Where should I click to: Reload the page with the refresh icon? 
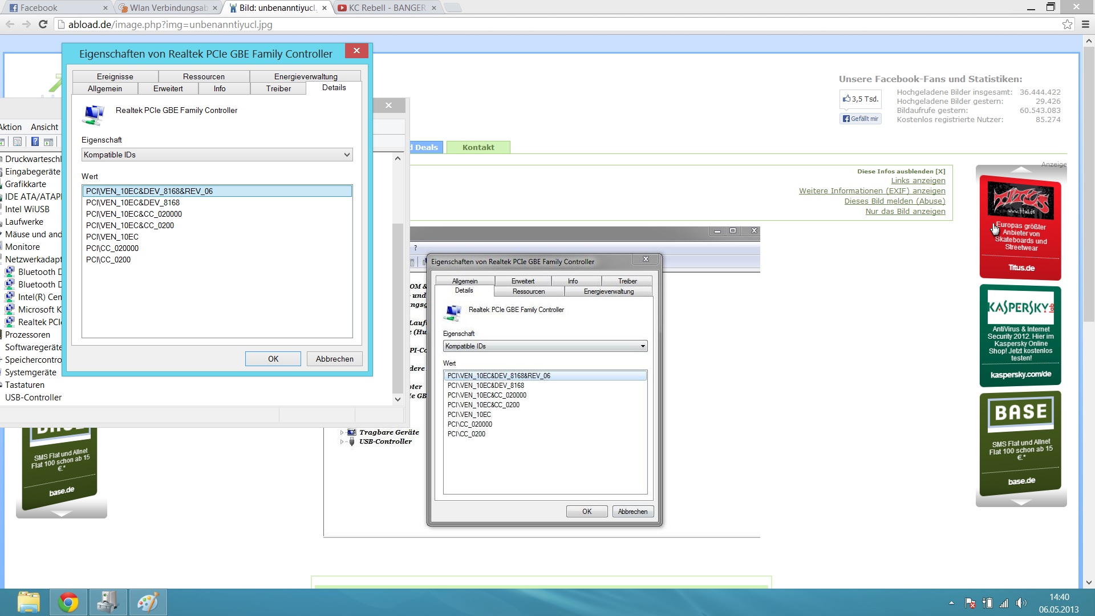pyautogui.click(x=43, y=25)
